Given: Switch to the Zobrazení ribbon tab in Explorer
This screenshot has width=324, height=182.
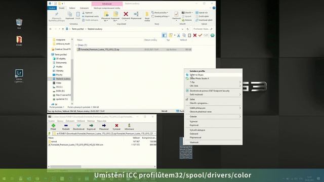Looking at the screenshot, I should (x=85, y=8).
